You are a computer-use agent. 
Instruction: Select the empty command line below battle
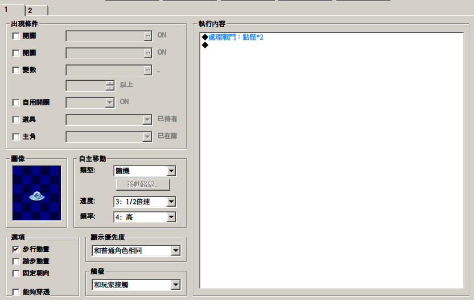(x=205, y=45)
